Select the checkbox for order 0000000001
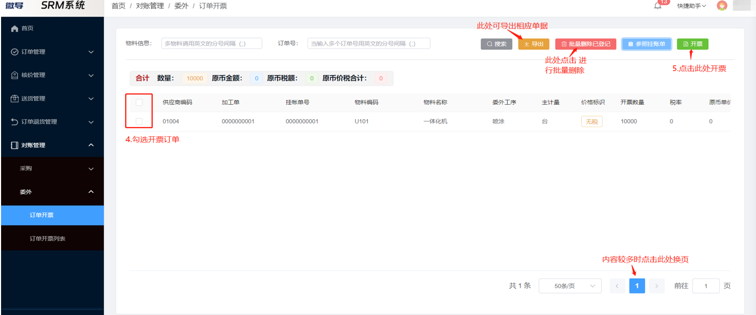 [x=139, y=121]
